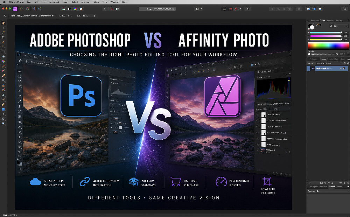Screen dimensions: 350x217
Task: Open the Units Pixels dropdown
Action: 89,16
